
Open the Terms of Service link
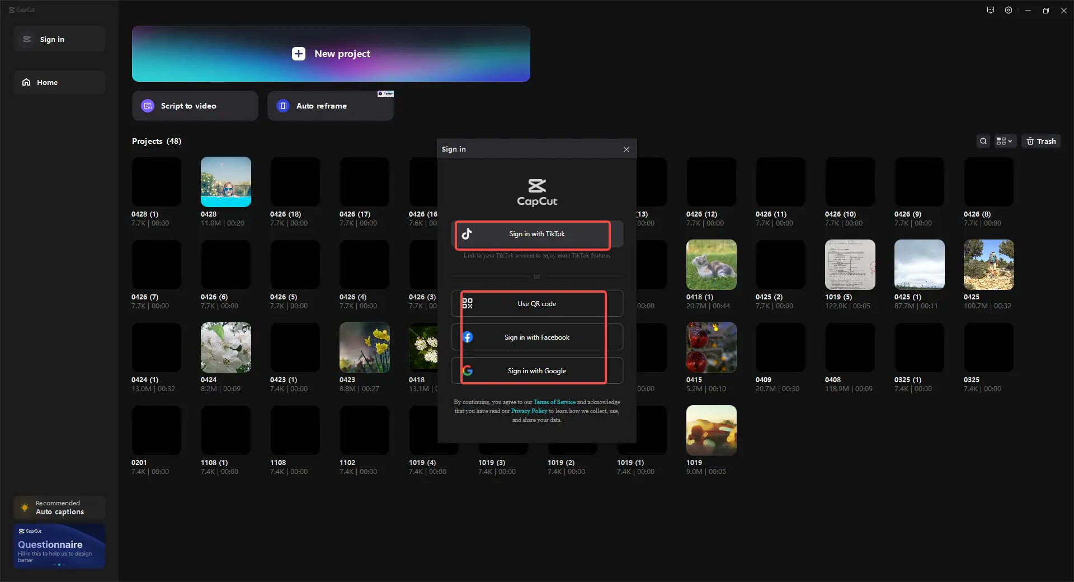pos(554,402)
